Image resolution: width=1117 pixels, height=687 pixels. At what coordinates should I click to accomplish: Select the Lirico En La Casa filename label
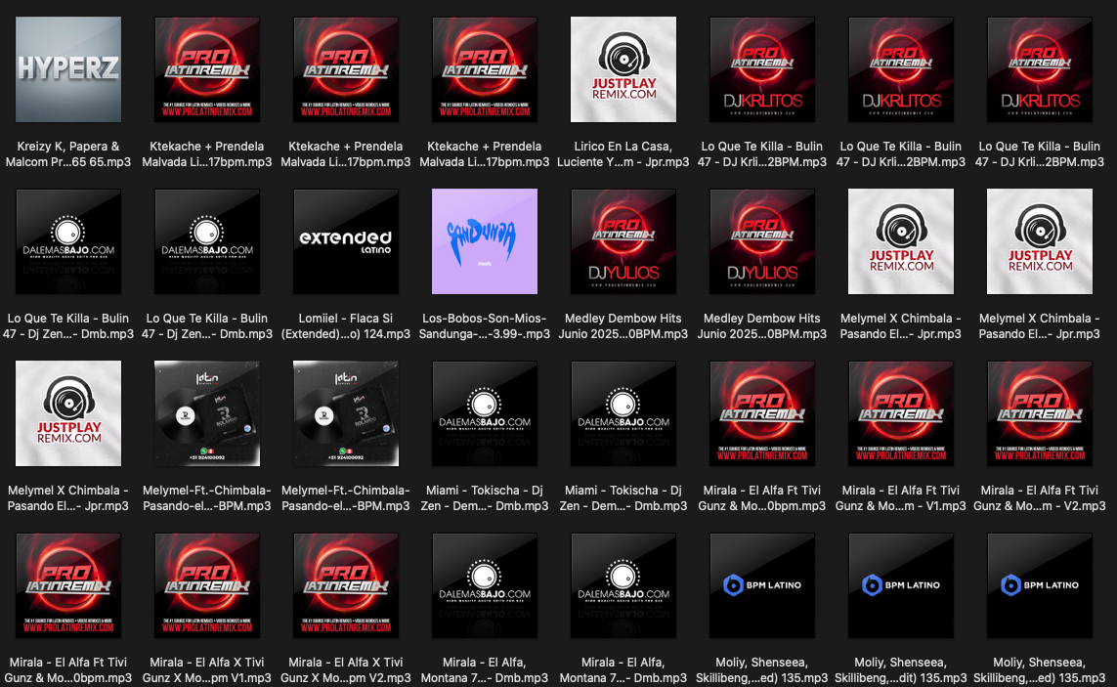(x=623, y=154)
